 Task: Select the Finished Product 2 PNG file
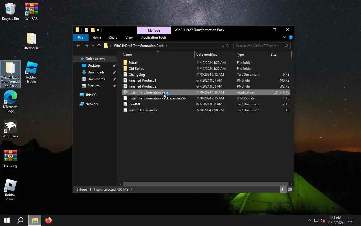pos(206,86)
